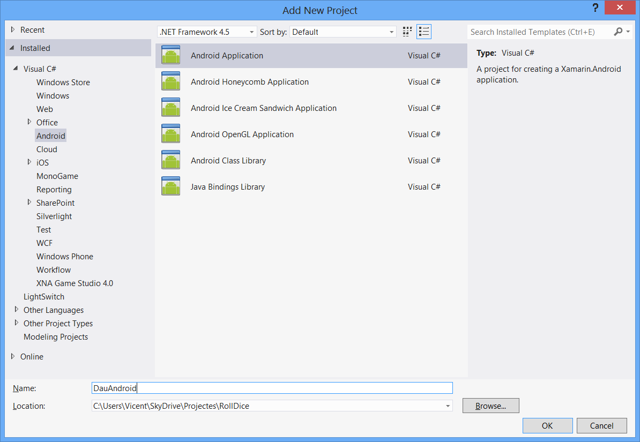Select the Silverlight category
This screenshot has height=442, width=640.
[54, 216]
